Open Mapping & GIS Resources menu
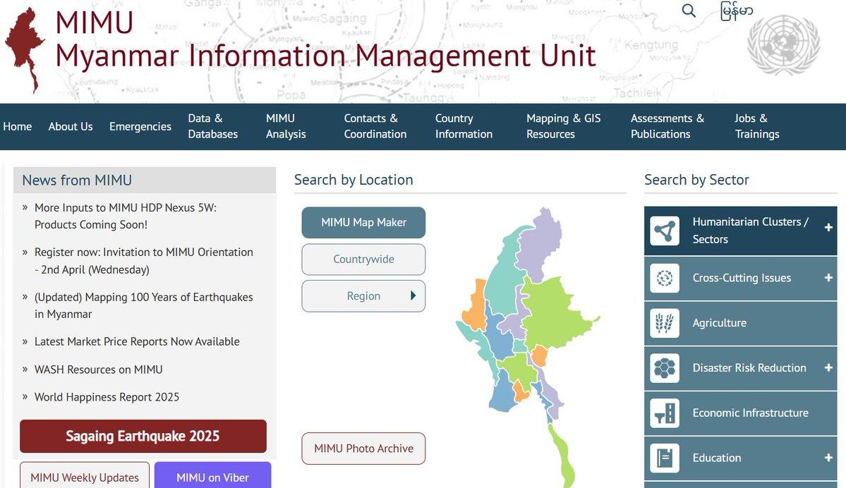 coord(563,126)
